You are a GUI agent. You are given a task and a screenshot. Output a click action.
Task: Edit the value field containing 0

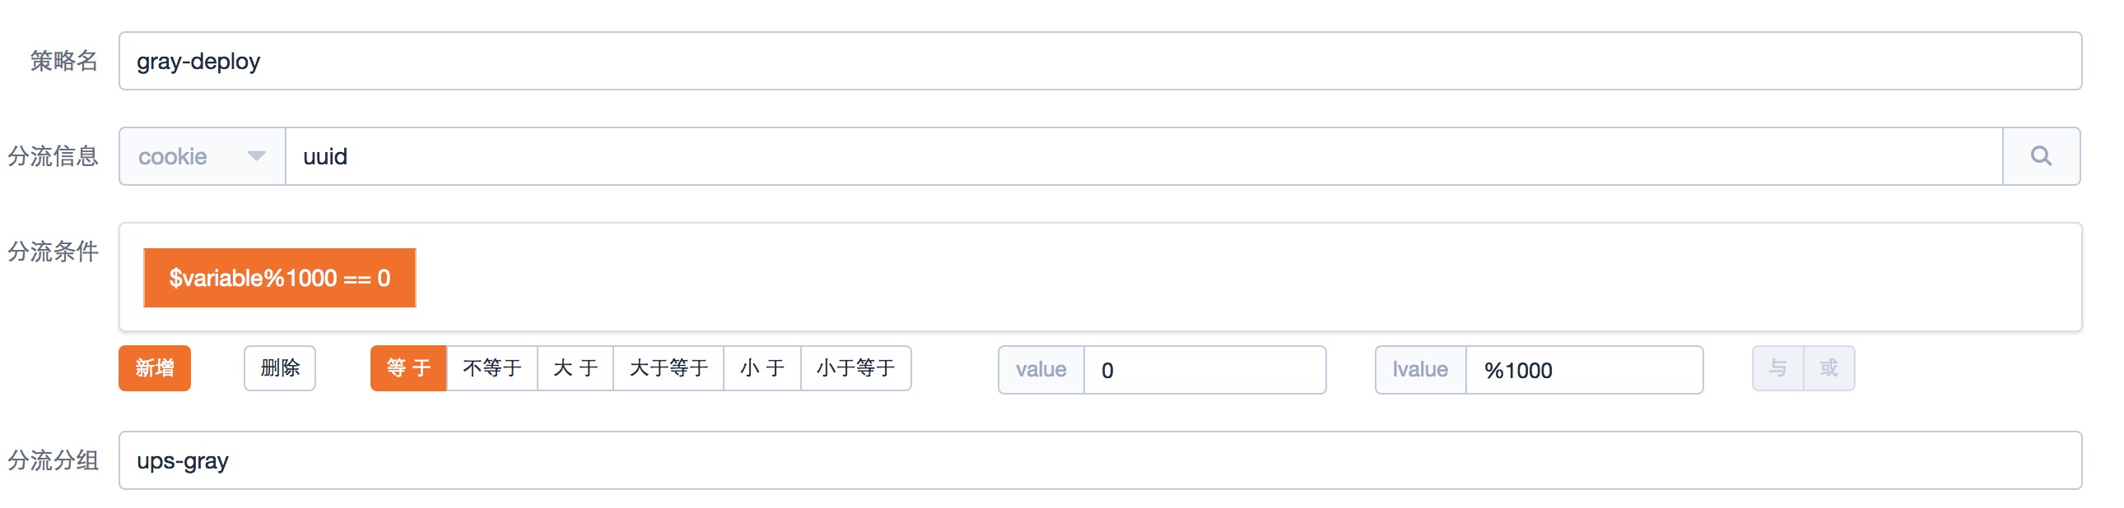click(x=1204, y=369)
